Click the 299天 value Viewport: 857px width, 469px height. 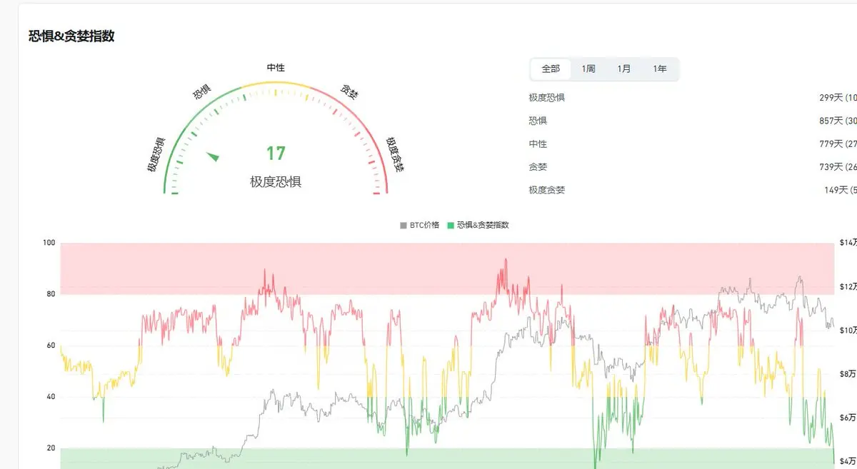(x=831, y=98)
